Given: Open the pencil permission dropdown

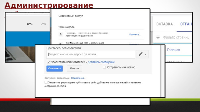Looking at the screenshot, I should (142, 54).
